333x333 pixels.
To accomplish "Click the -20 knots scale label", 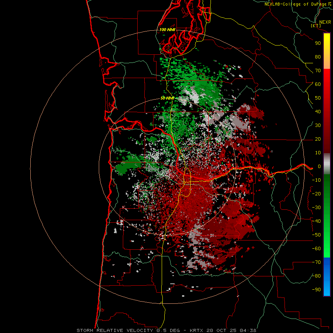I will pyautogui.click(x=316, y=194).
